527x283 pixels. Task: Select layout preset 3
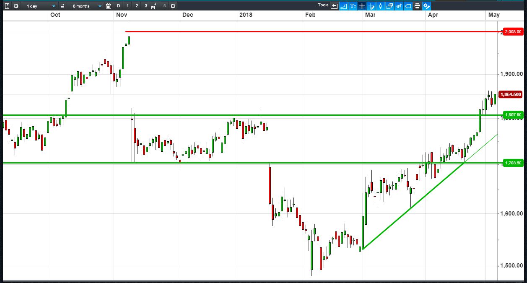[146, 6]
